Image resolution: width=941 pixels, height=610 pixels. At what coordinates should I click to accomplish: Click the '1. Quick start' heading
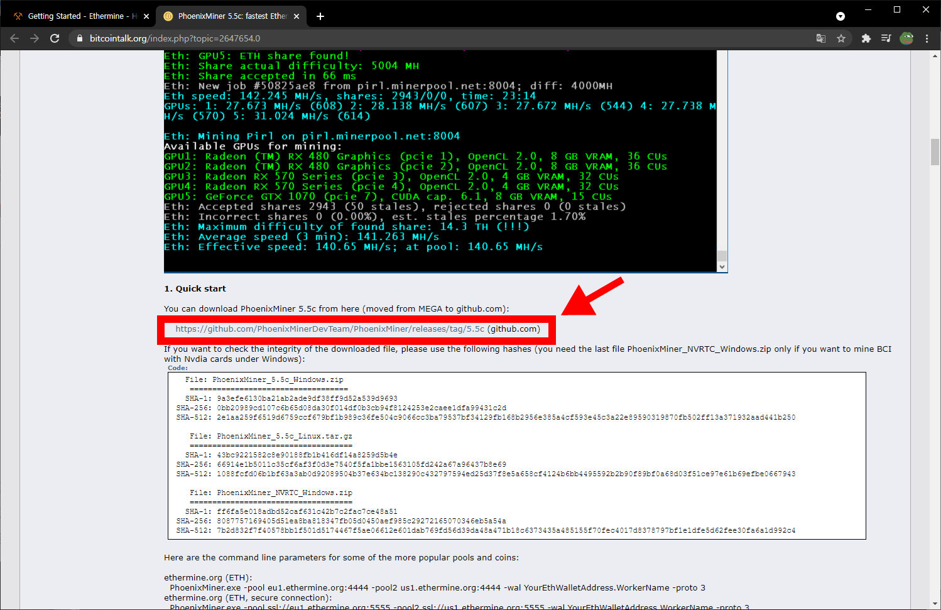tap(195, 288)
